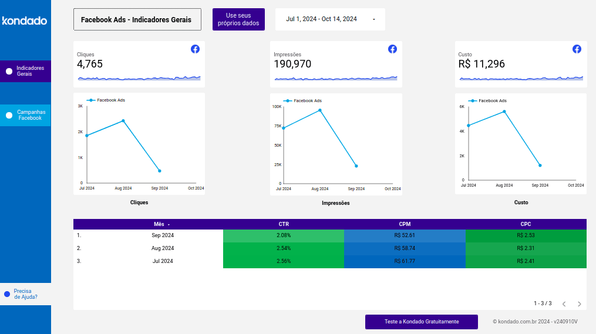The width and height of the screenshot is (596, 334).
Task: Click the white dot beside Campanhas Facebook
Action: pos(9,116)
